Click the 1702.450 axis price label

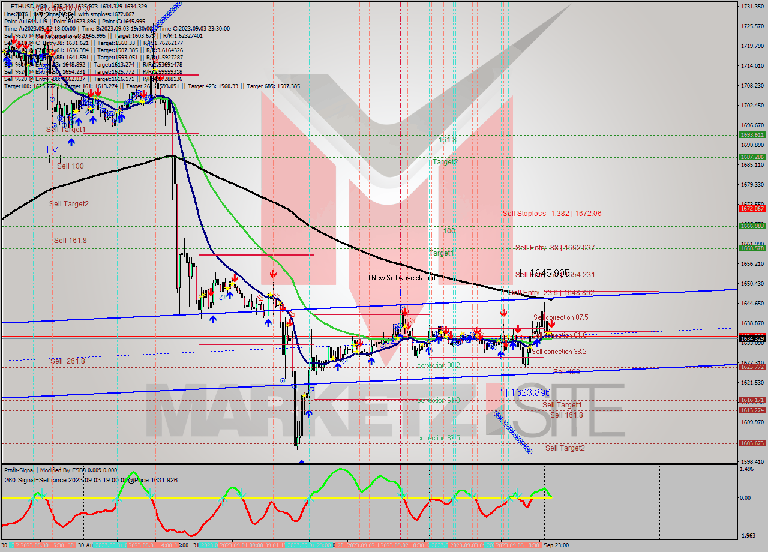752,105
